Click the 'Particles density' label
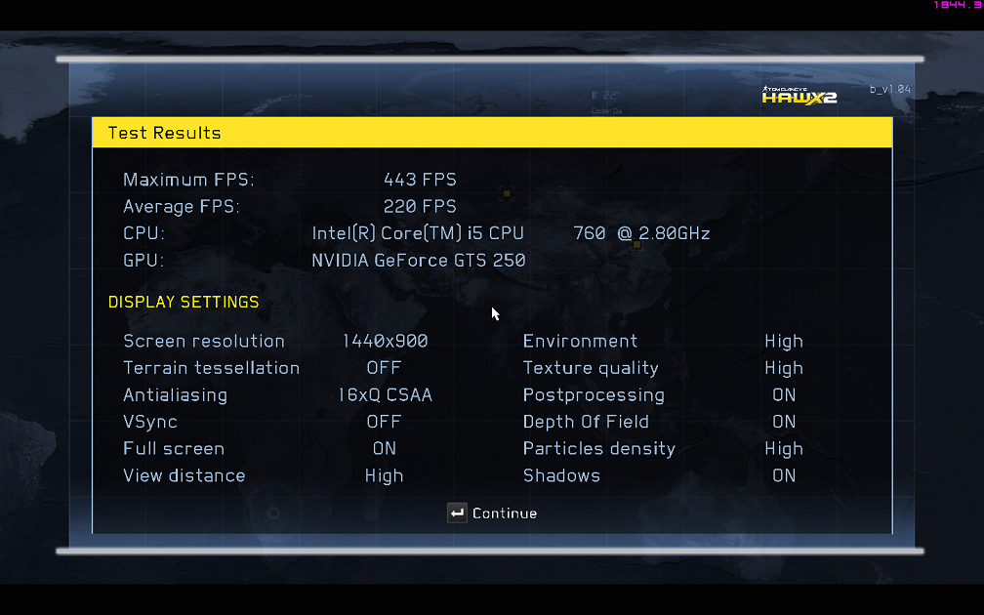 click(x=599, y=449)
